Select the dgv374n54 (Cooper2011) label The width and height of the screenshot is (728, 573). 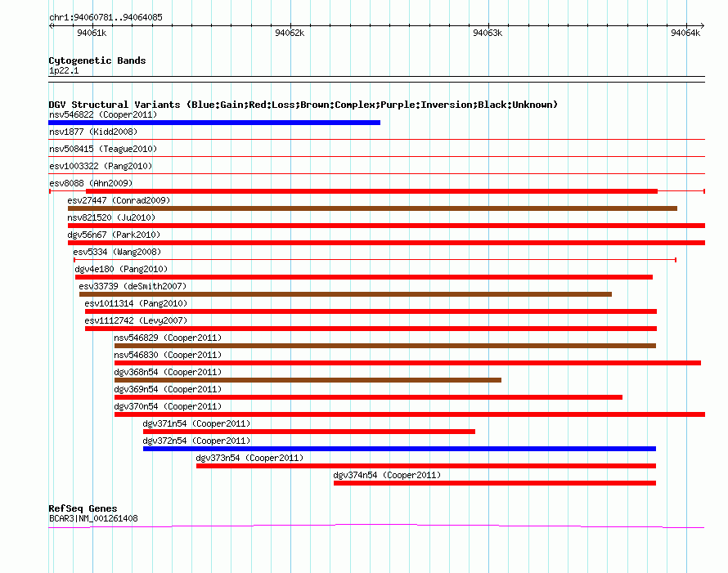(x=387, y=475)
